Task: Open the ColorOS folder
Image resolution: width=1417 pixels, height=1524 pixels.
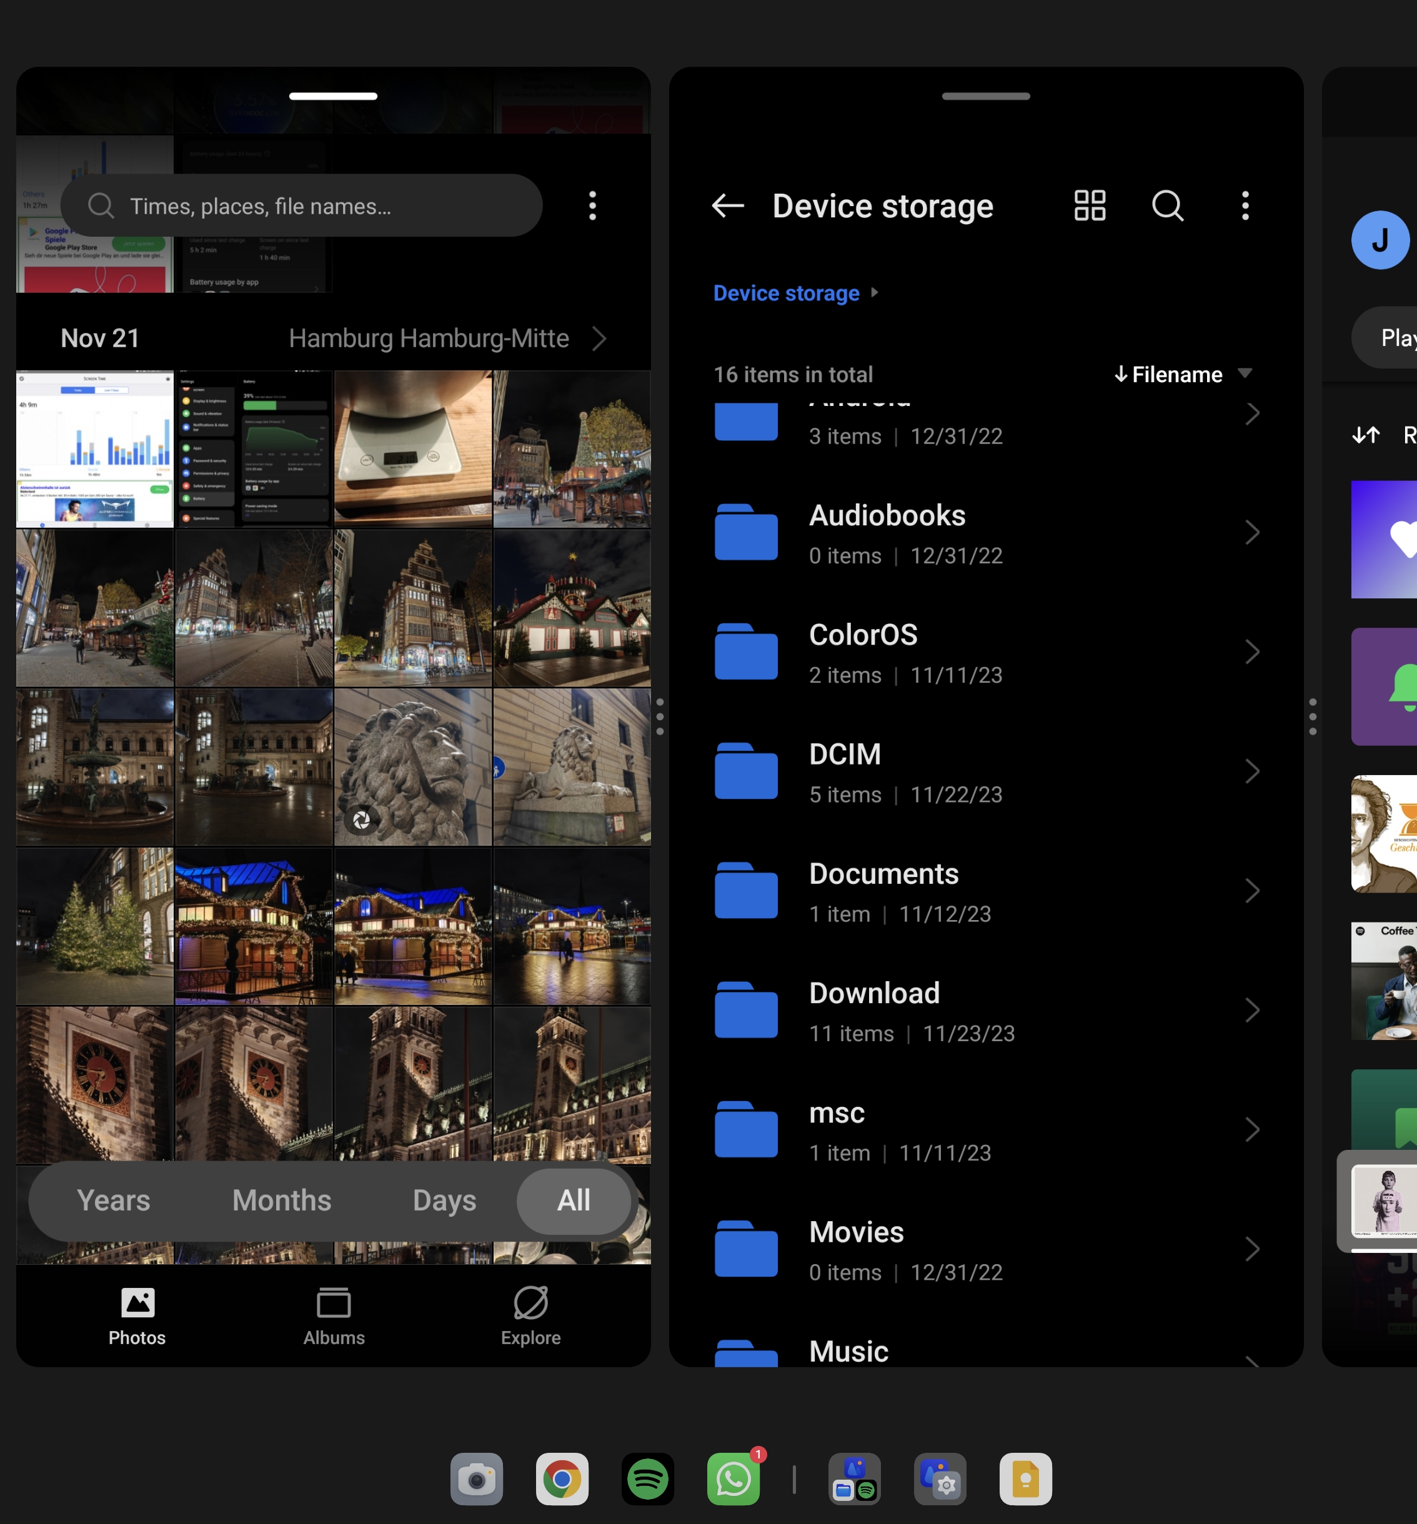Action: [x=986, y=653]
